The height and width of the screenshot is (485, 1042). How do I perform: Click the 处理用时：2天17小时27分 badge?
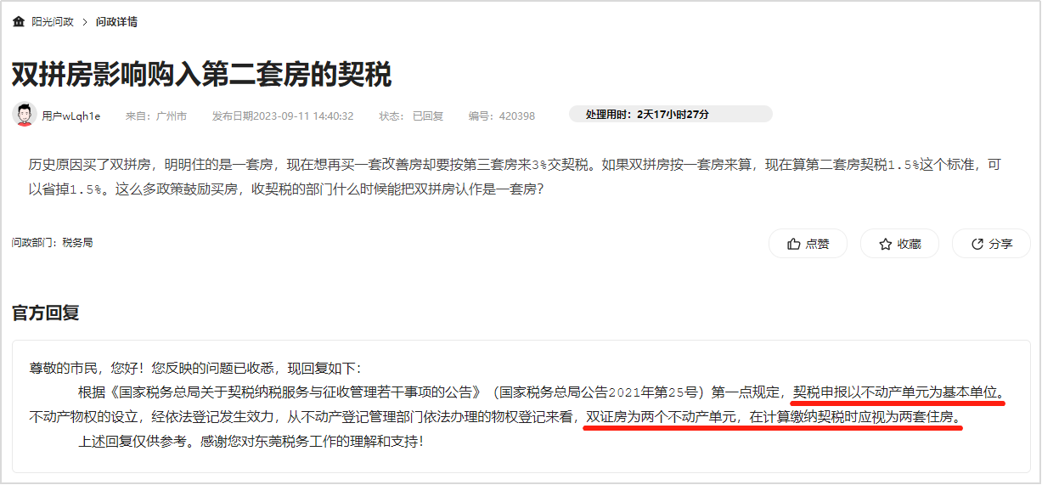pos(670,114)
